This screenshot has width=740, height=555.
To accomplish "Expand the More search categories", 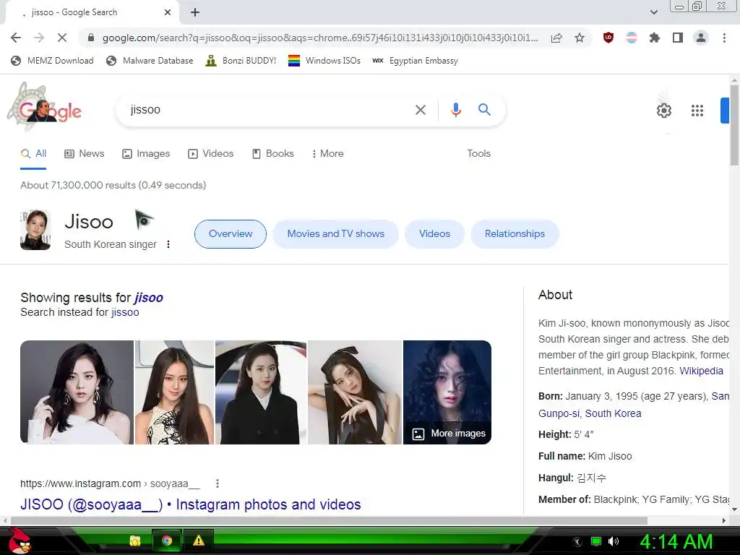I will 327,153.
